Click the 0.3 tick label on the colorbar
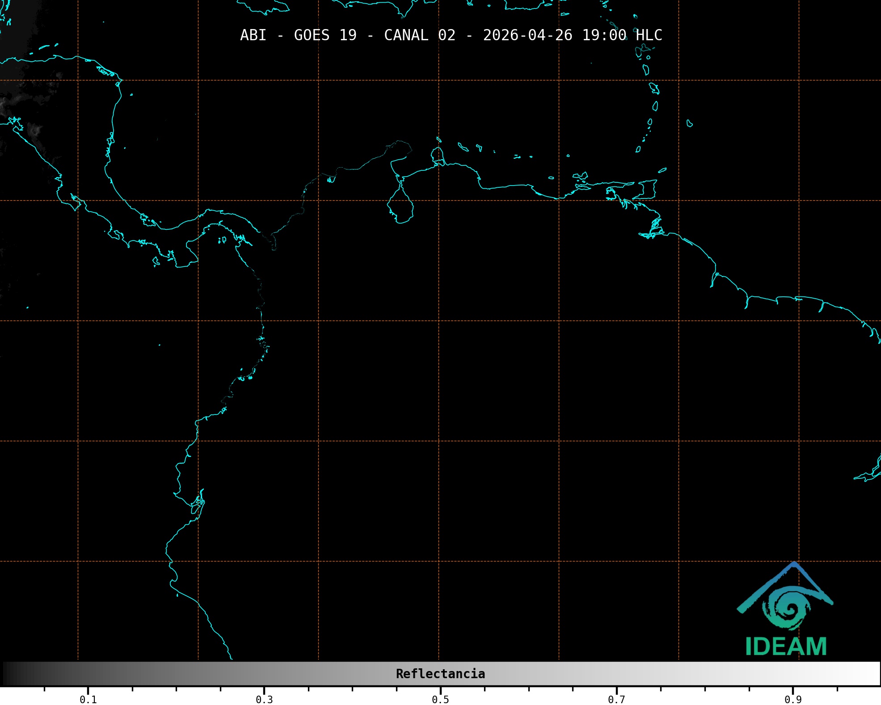 coord(264,700)
